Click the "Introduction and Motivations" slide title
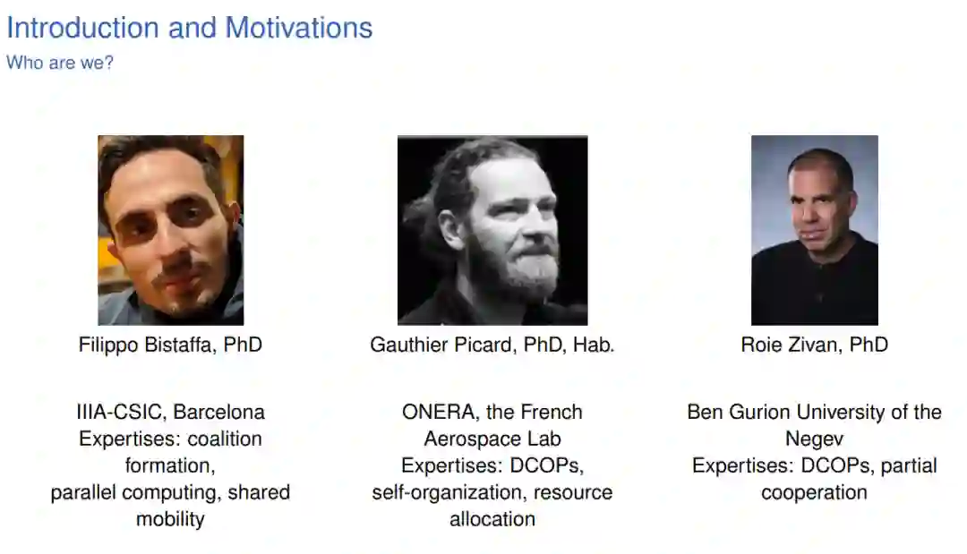Image resolution: width=967 pixels, height=554 pixels. [189, 28]
